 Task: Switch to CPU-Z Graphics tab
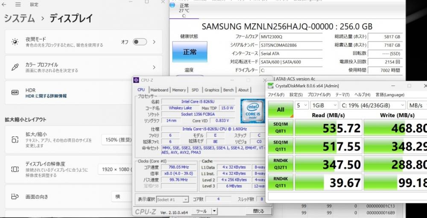pyautogui.click(x=212, y=90)
